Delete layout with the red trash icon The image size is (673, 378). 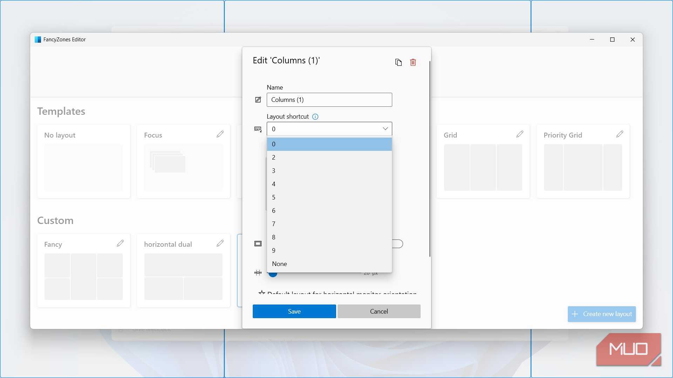[413, 62]
